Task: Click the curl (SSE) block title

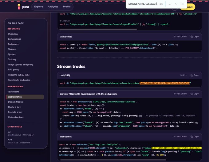Action: pyautogui.click(x=65, y=75)
